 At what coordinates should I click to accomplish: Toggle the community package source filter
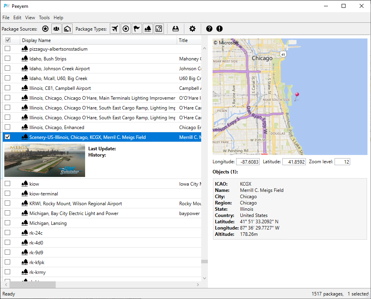56,29
